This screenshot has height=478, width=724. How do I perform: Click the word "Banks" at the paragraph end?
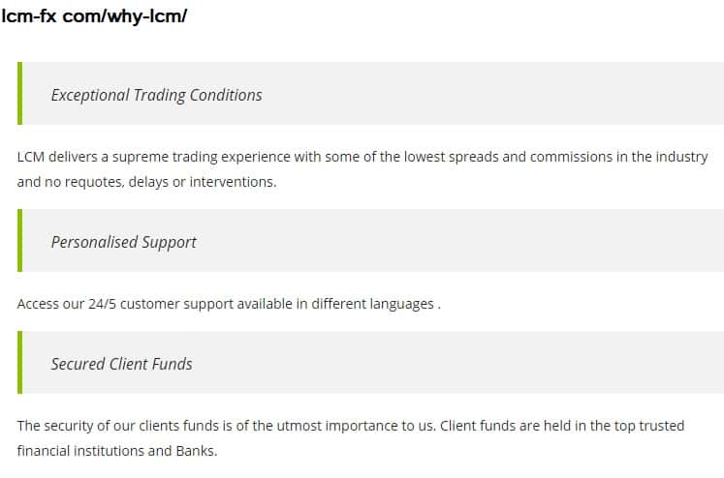(x=195, y=451)
